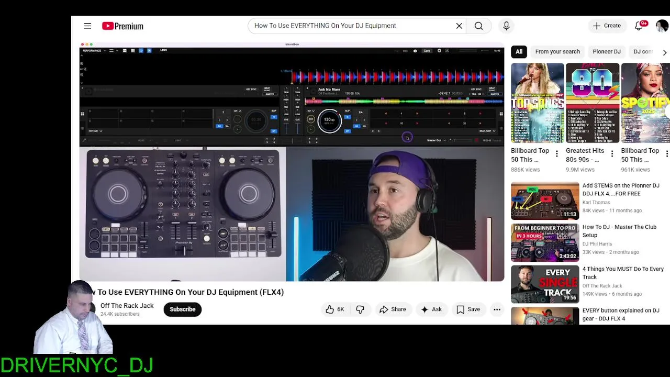The image size is (670, 377).
Task: Open Off The Rack Jack channel under video
Action: click(x=127, y=306)
